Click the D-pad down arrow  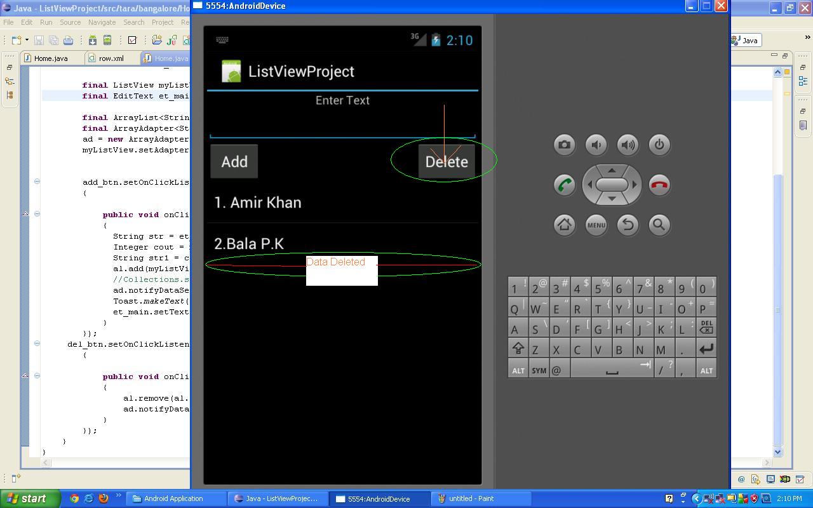pyautogui.click(x=612, y=199)
